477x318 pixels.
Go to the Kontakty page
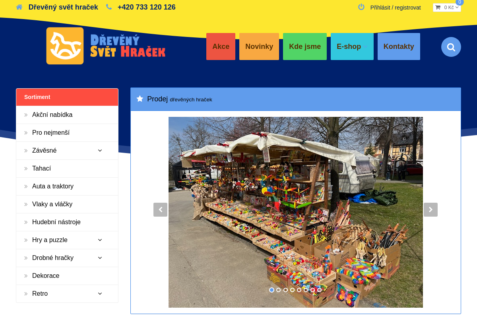click(x=398, y=47)
